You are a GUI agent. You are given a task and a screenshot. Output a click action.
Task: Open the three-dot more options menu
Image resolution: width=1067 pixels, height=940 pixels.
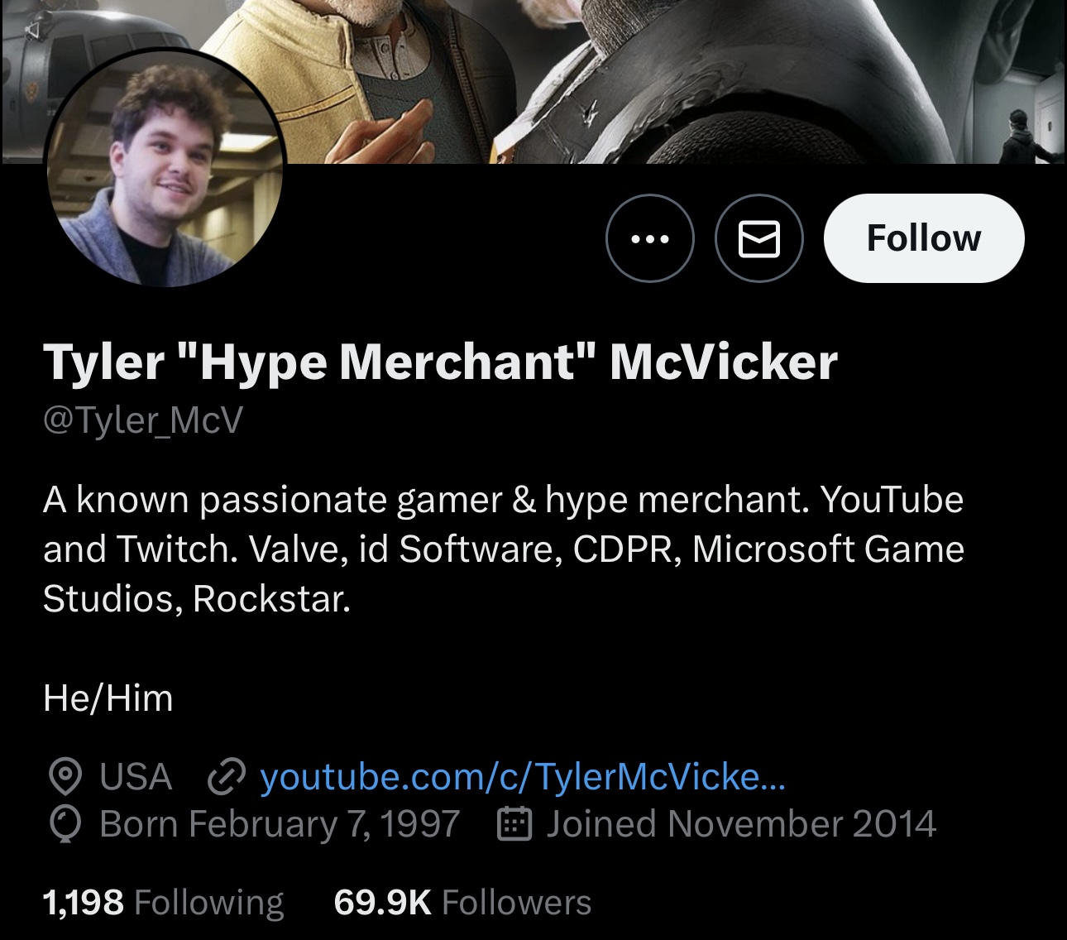(x=650, y=238)
